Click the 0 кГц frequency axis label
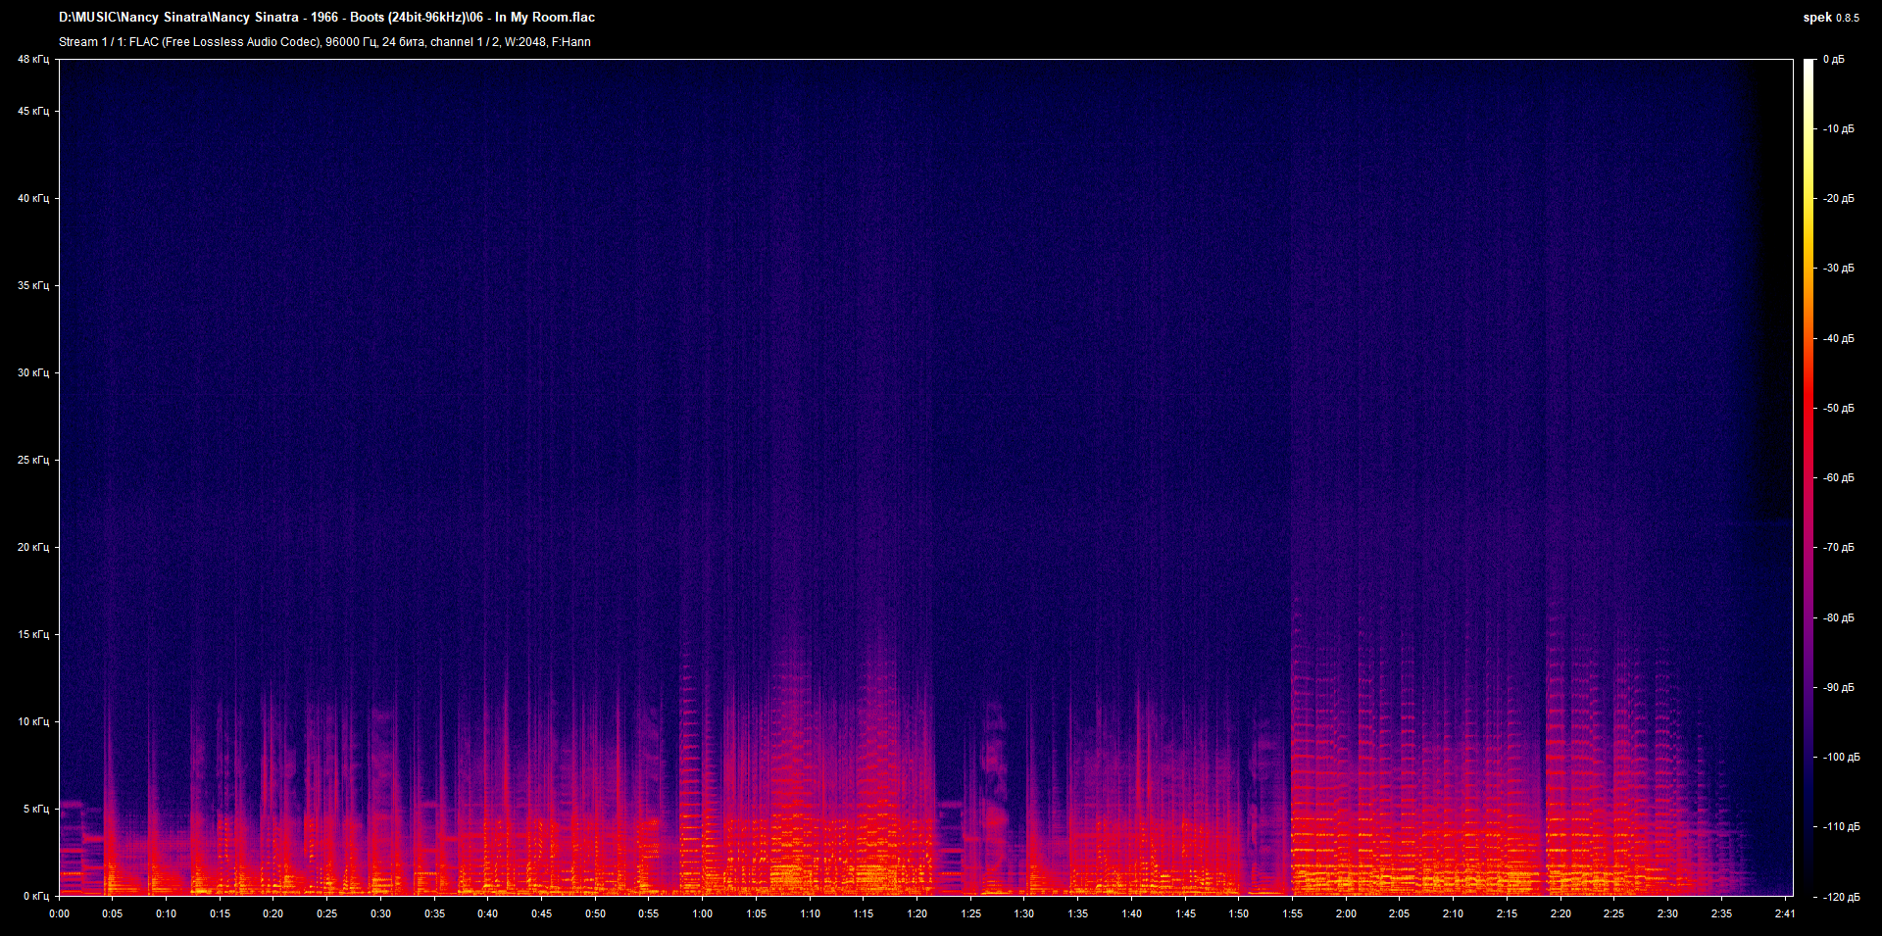 pos(36,897)
